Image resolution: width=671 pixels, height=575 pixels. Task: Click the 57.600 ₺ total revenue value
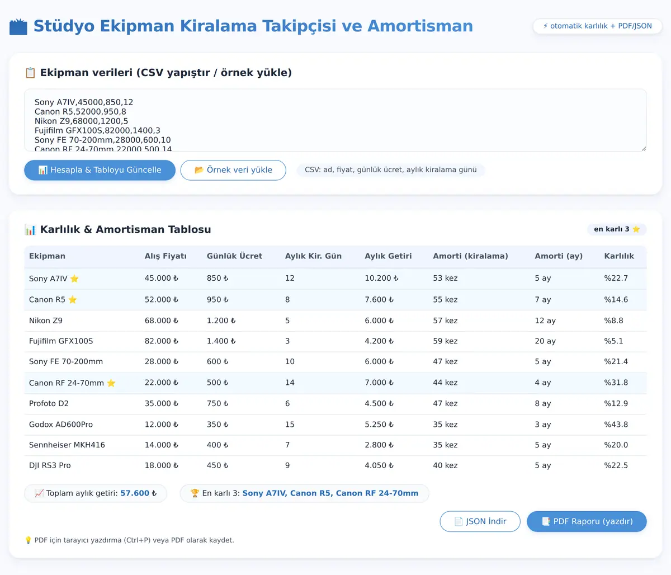[139, 493]
